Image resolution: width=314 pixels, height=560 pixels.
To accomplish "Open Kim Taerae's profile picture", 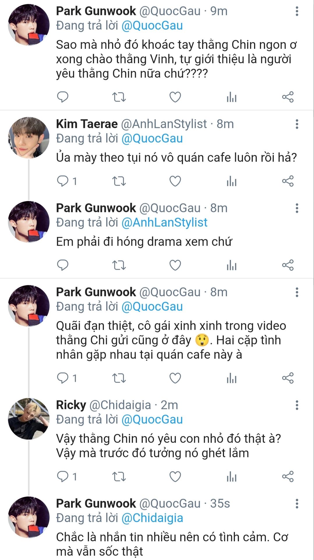I will tap(29, 138).
